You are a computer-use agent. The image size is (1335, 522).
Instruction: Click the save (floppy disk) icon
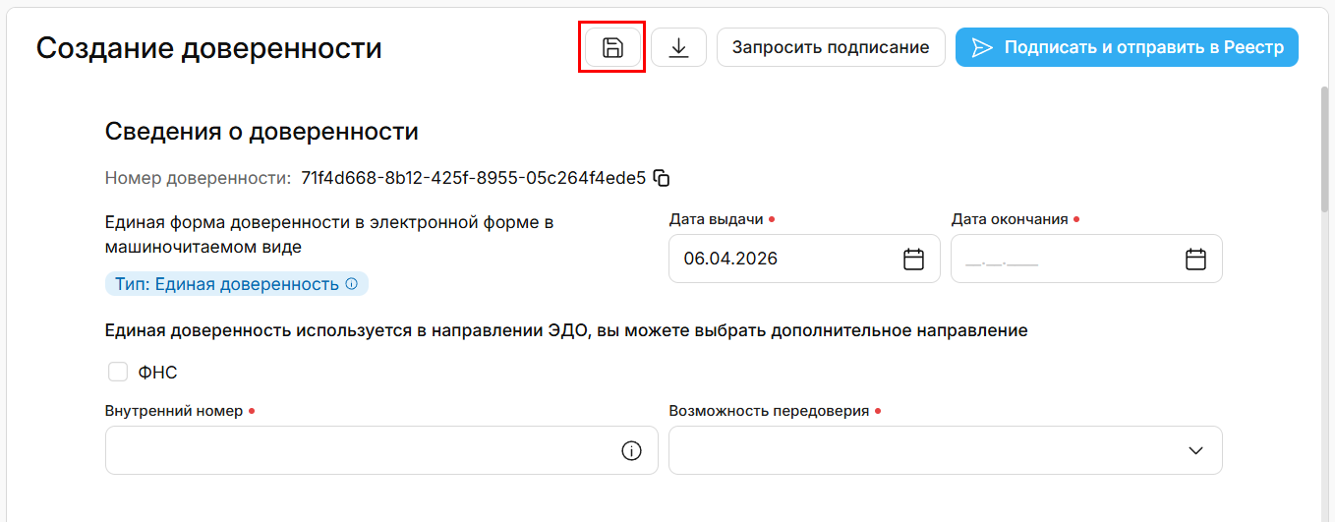612,47
